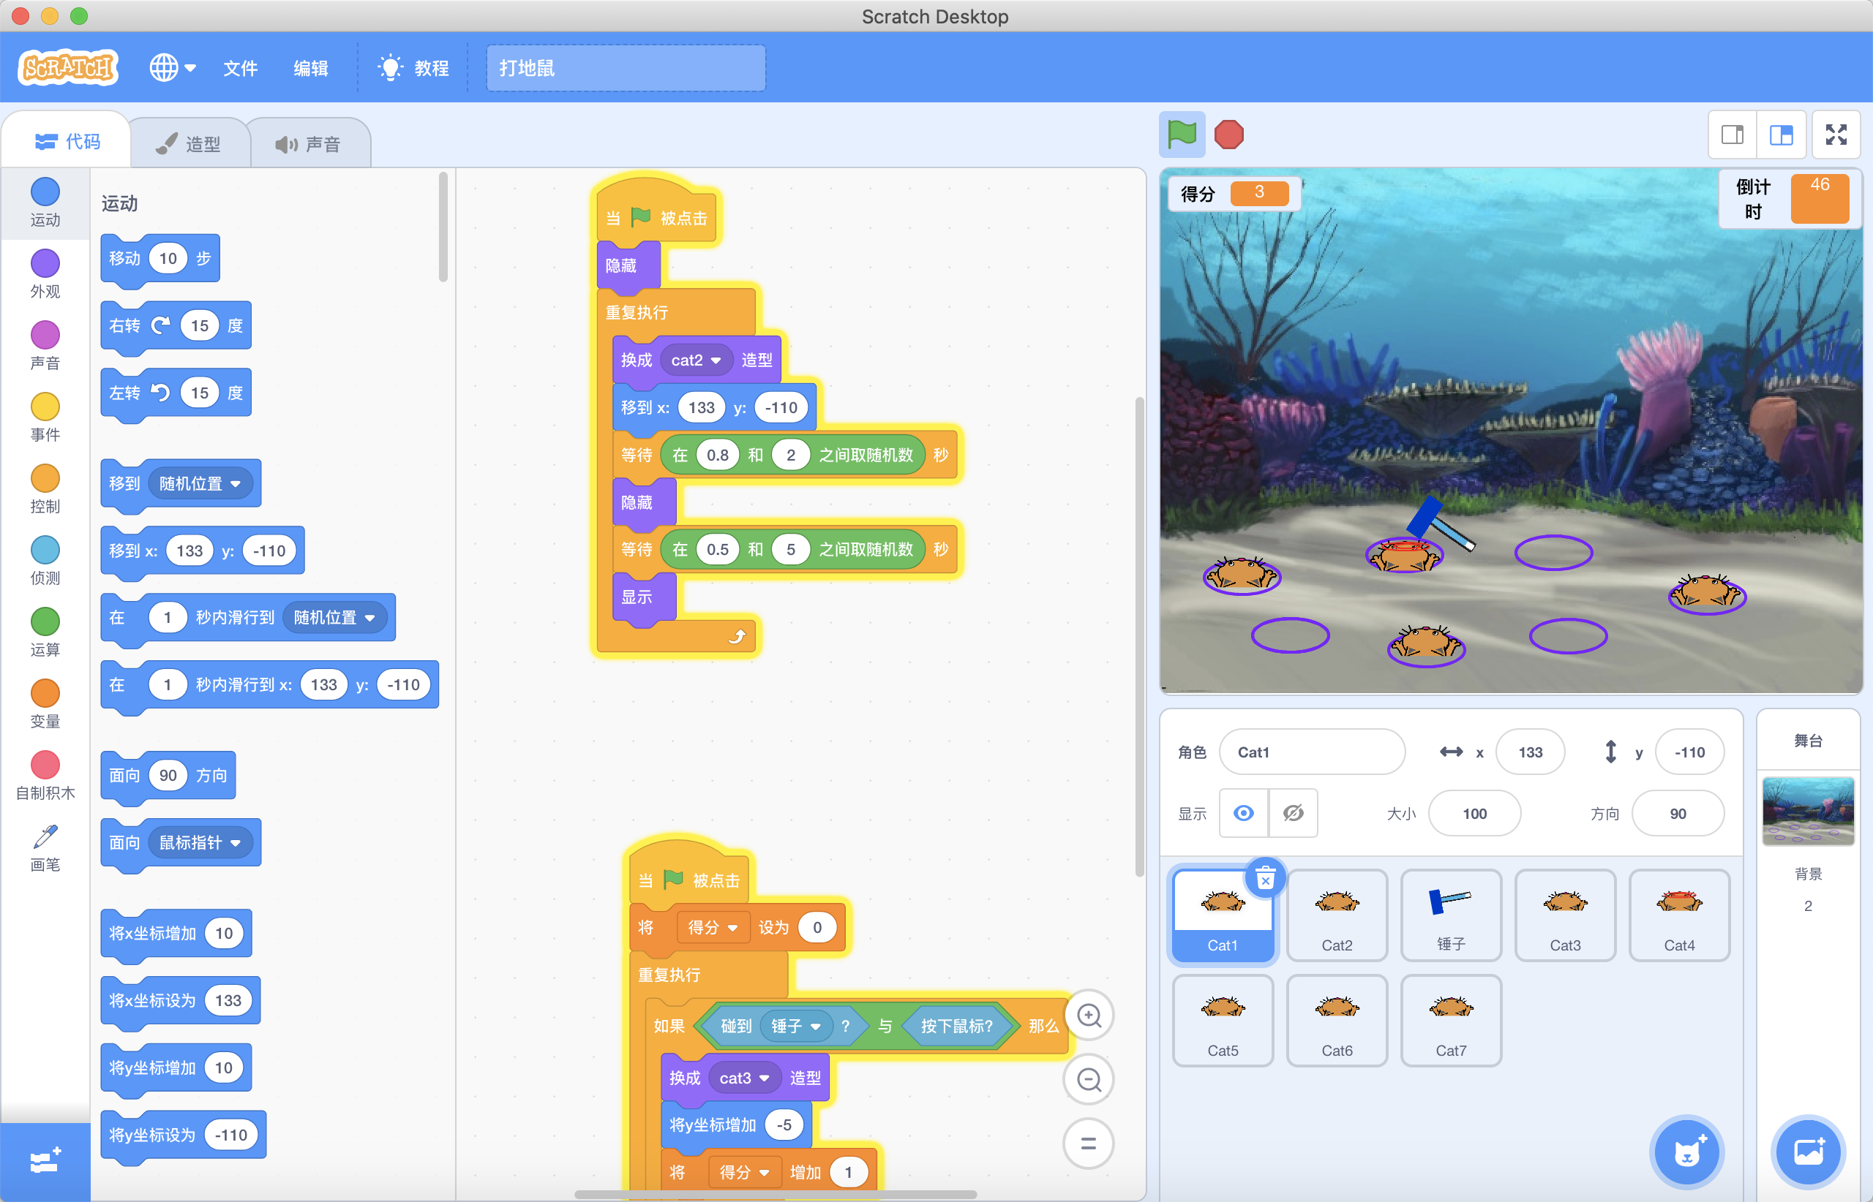Enter full screen stage mode
Viewport: 1873px width, 1202px height.
1836,135
